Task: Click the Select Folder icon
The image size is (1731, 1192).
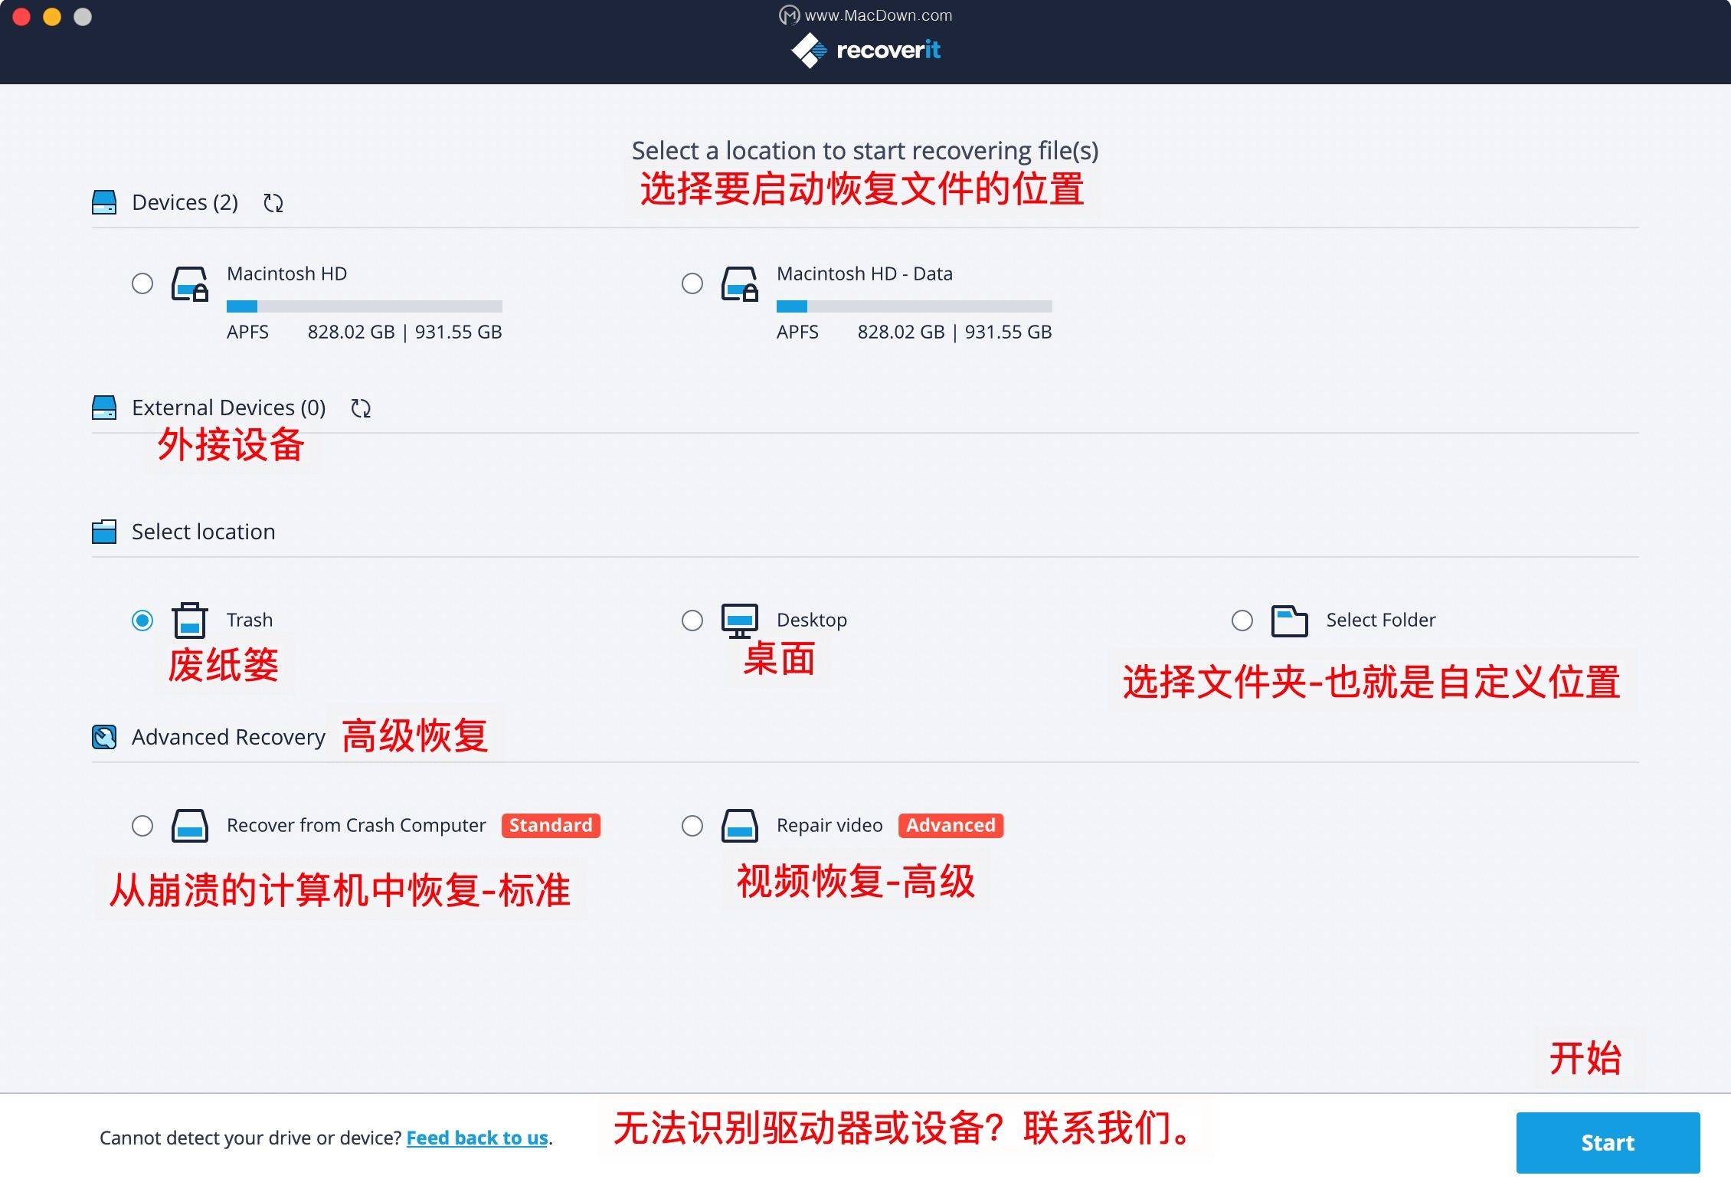Action: [1288, 621]
